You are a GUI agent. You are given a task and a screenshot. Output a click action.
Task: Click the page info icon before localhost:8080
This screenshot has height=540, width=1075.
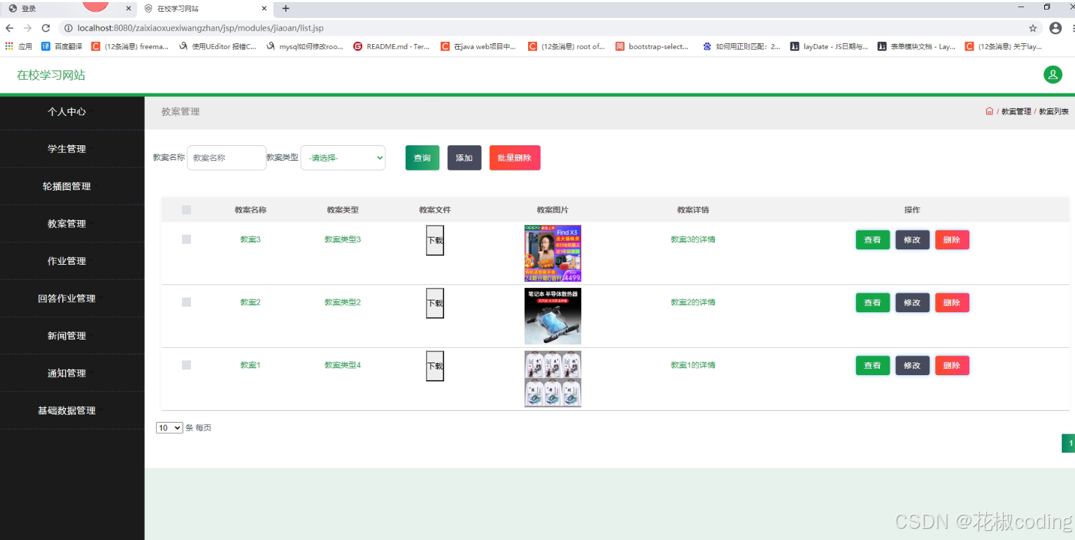pyautogui.click(x=70, y=28)
